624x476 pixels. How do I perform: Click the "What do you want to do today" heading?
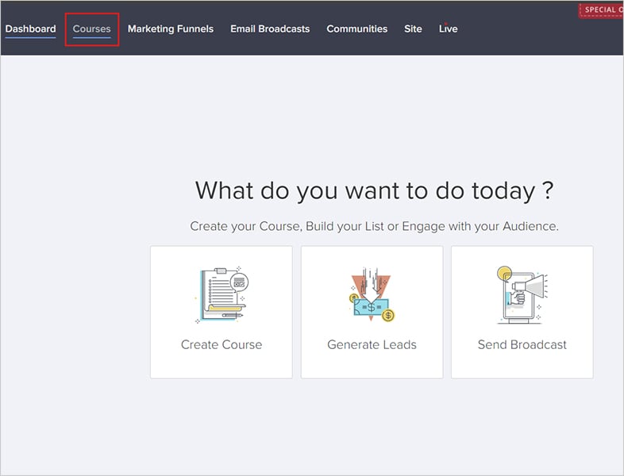coord(374,191)
